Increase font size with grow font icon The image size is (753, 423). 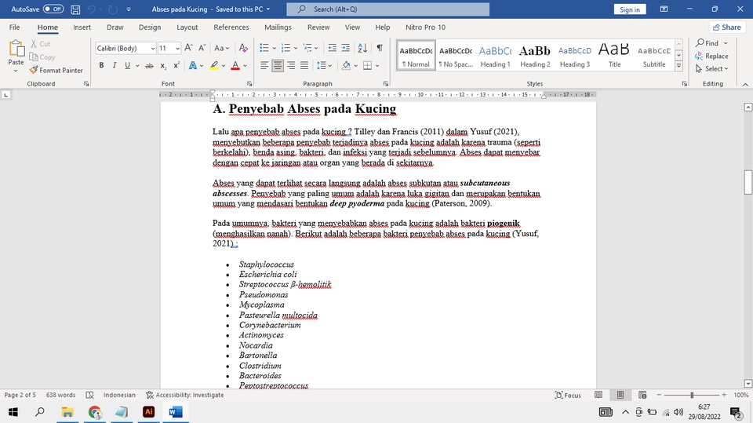coord(189,48)
